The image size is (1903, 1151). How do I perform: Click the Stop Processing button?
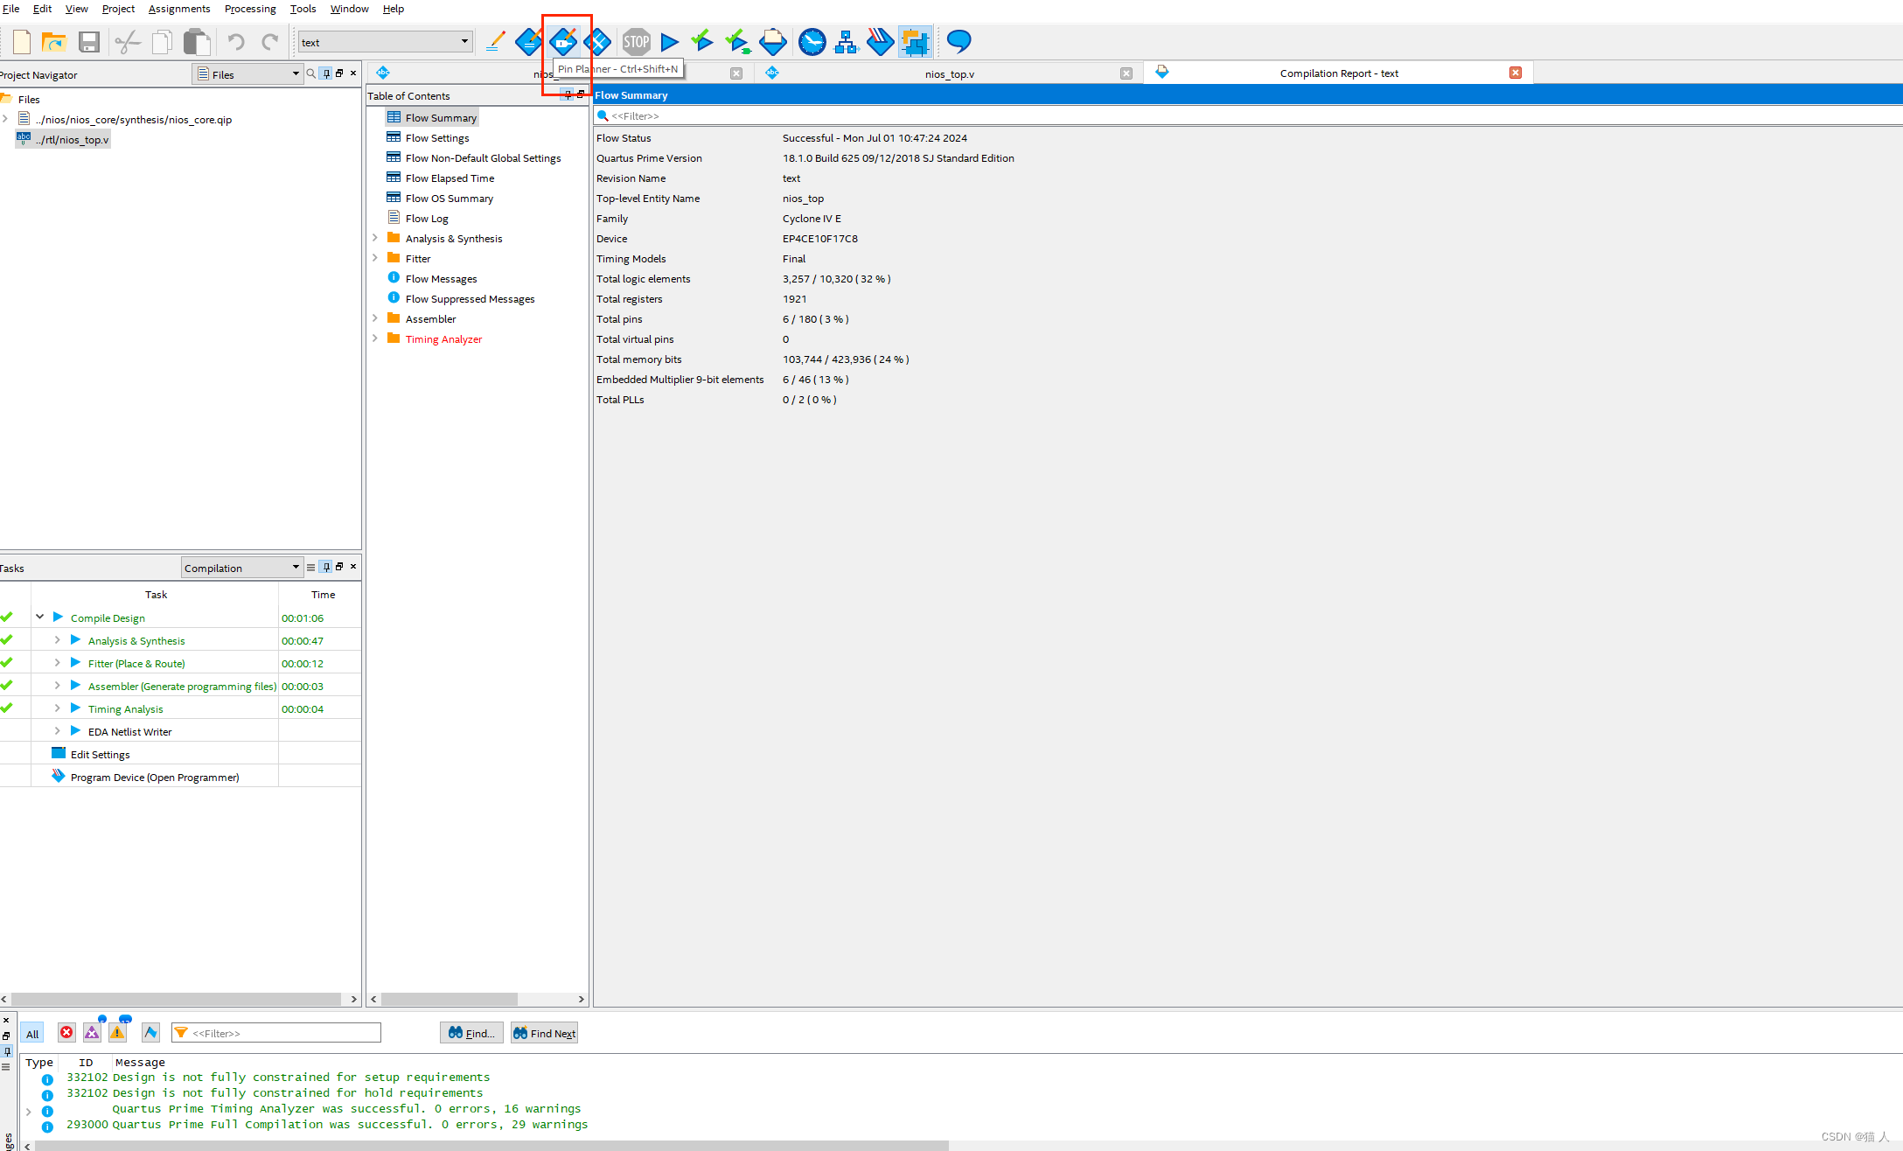pos(636,41)
